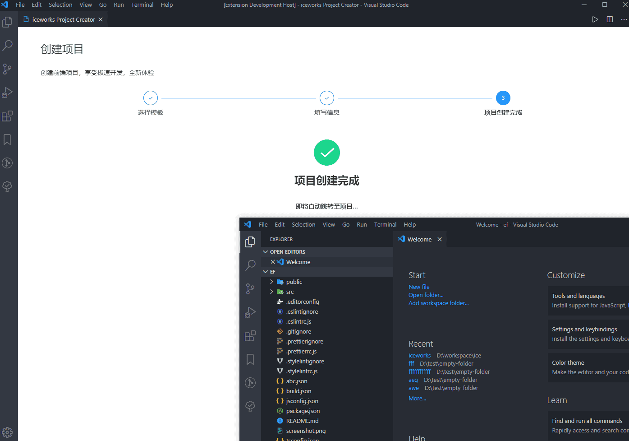629x441 pixels.
Task: Open Bookmarks view in main window activity bar
Action: click(7, 139)
